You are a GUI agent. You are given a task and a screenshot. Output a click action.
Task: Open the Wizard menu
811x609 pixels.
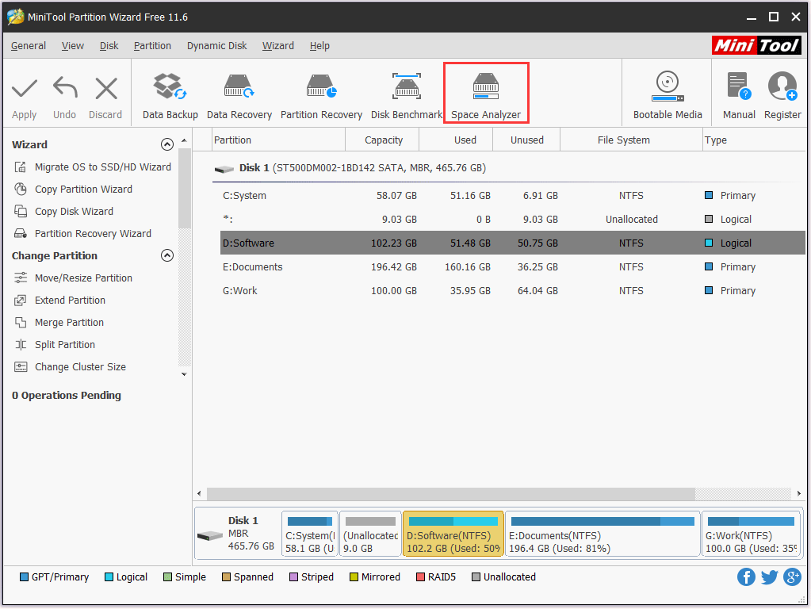click(x=277, y=45)
